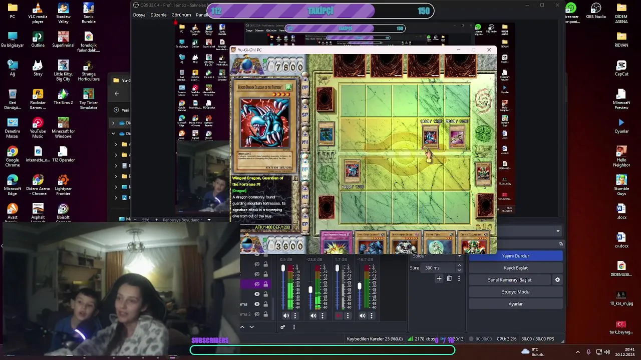This screenshot has height=360, width=641.
Task: Open Minecraft for Windows shortcut
Action: pos(63,128)
